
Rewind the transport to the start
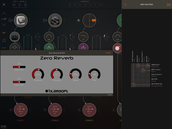14,5
